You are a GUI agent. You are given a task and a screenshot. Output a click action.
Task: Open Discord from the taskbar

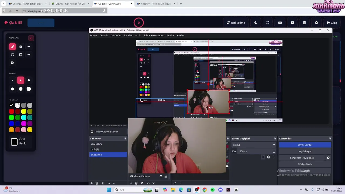pos(220,190)
